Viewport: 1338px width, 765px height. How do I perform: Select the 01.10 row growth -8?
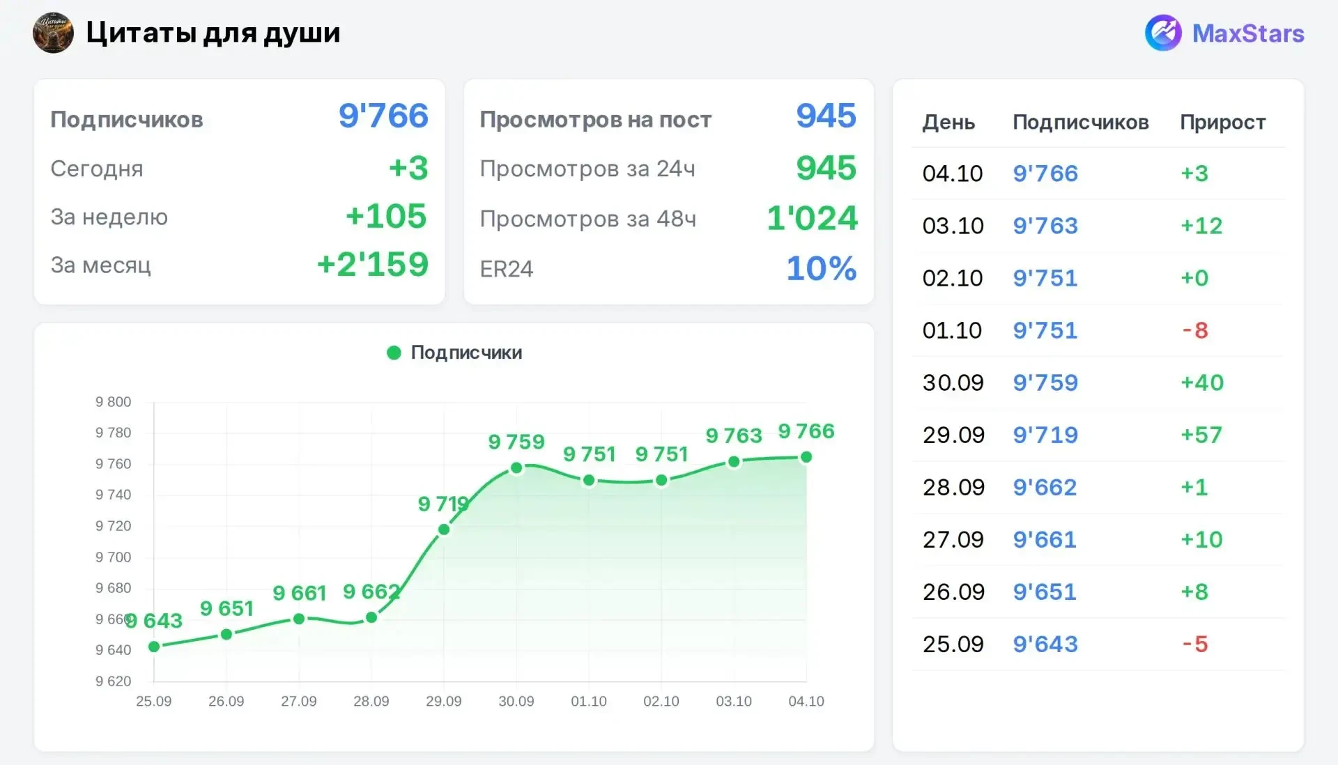coord(1195,330)
